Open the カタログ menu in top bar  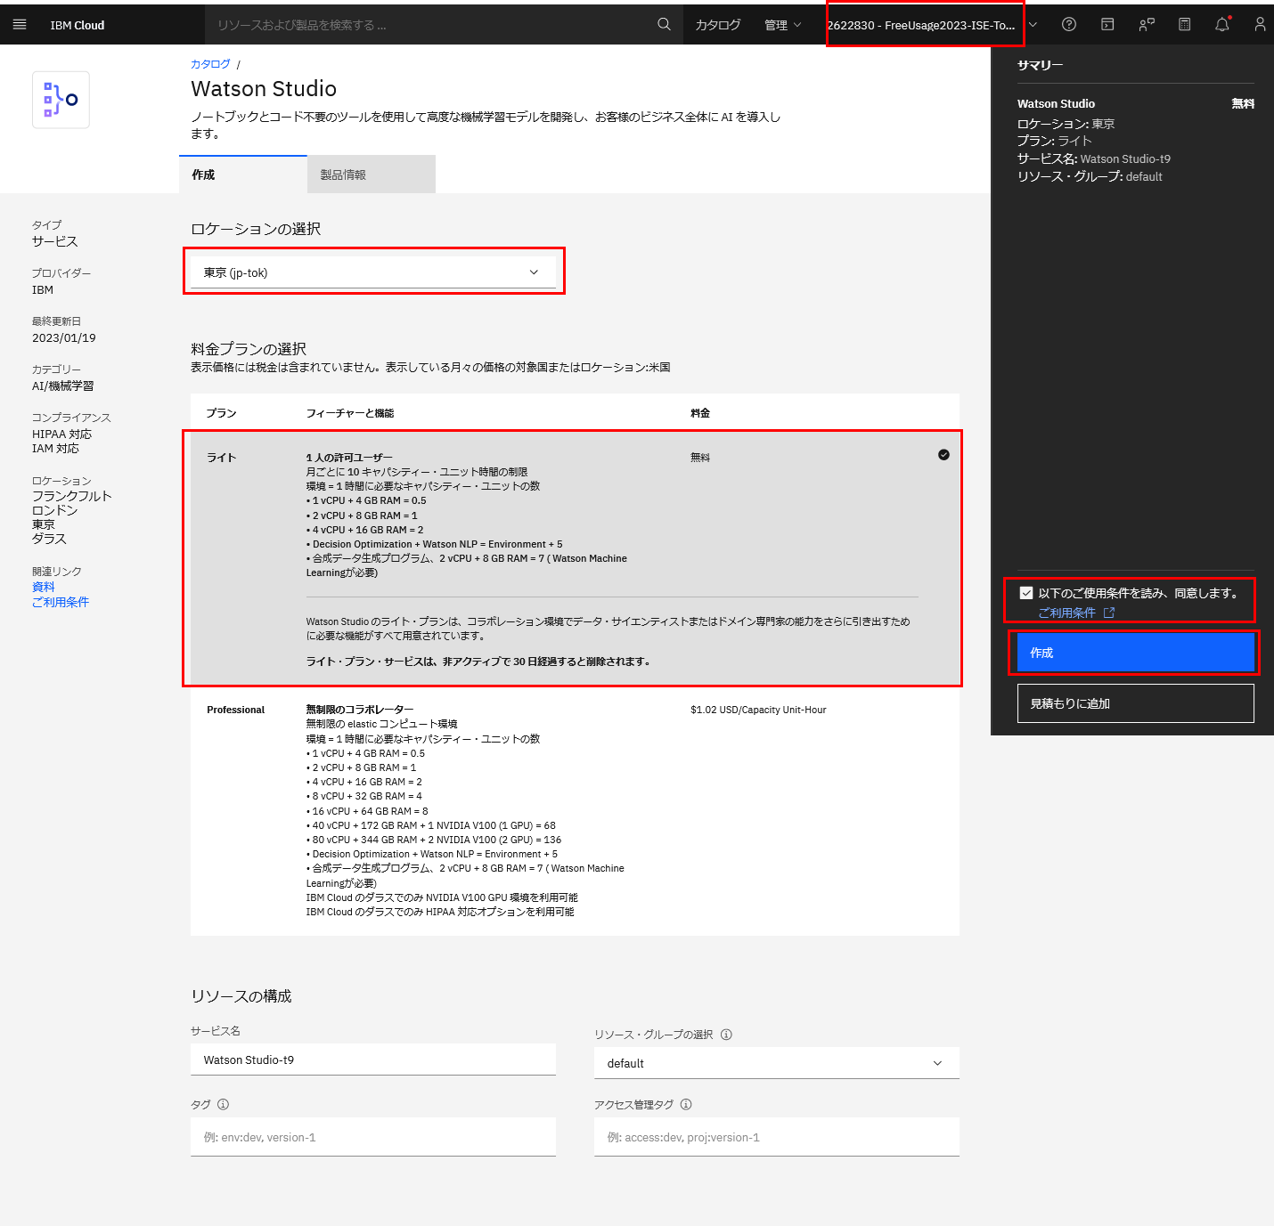(x=718, y=24)
